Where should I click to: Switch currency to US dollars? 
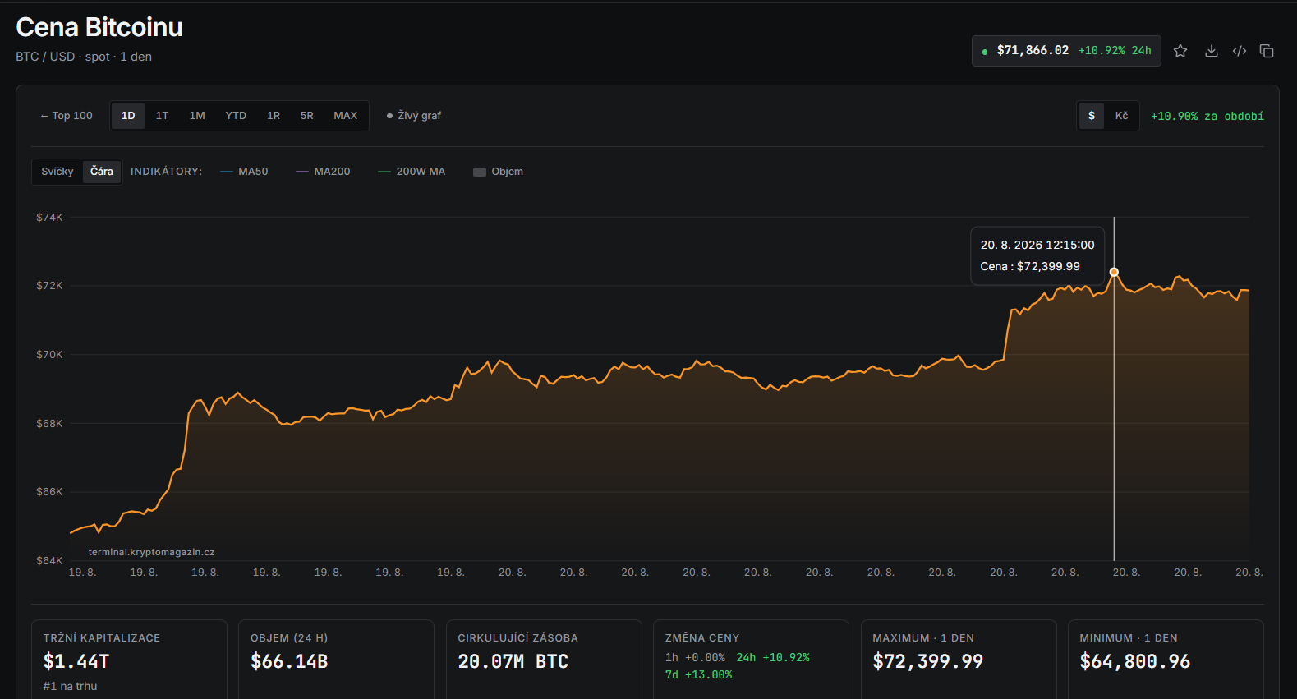[x=1092, y=116]
